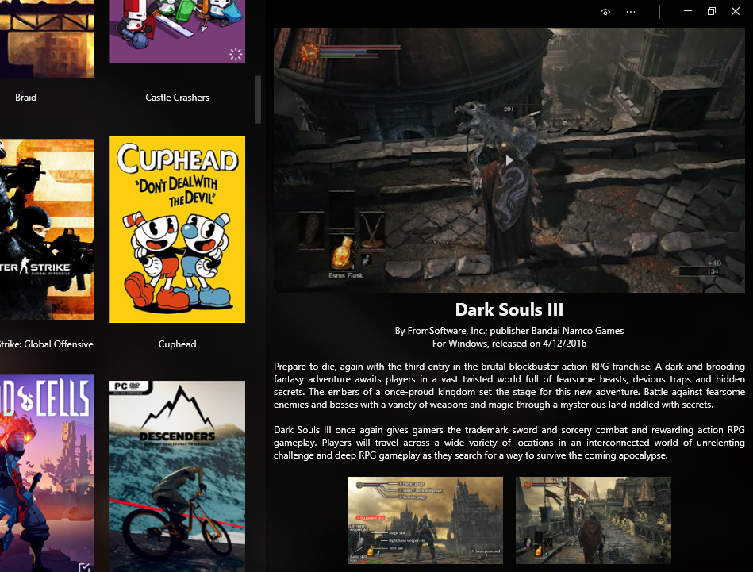The width and height of the screenshot is (753, 572).
Task: Play the Dark Souls III trailer video
Action: point(509,160)
